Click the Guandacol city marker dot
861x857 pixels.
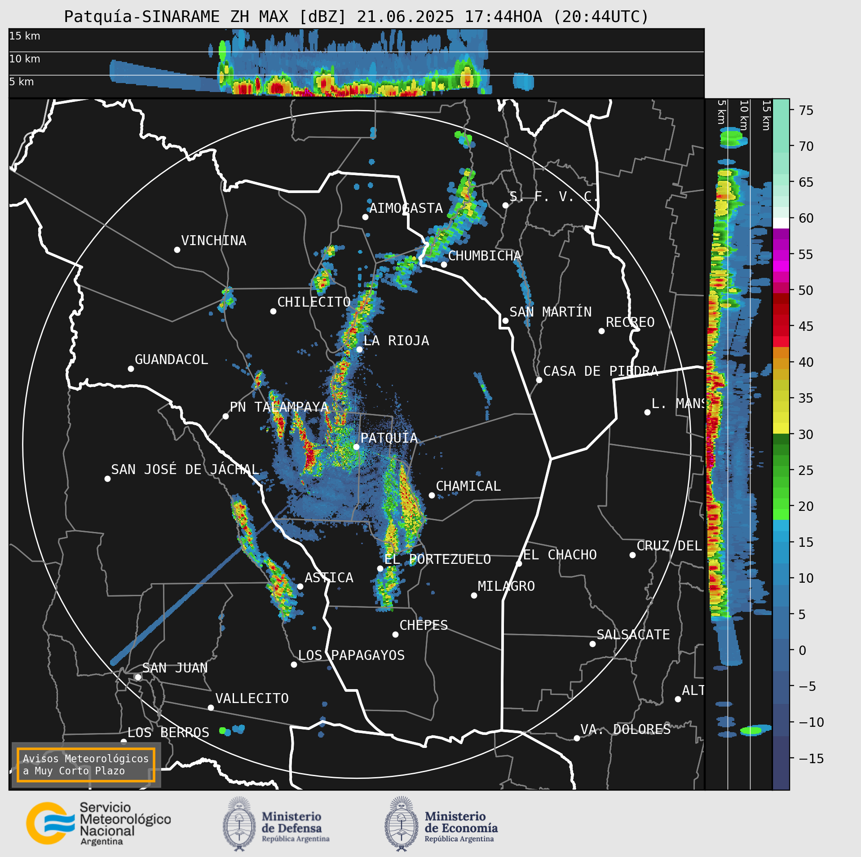(131, 369)
